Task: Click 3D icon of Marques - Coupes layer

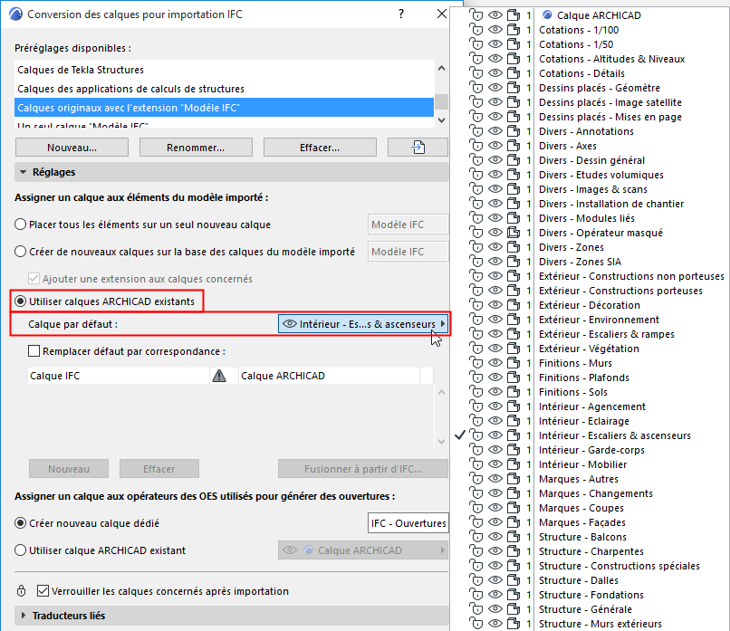Action: 513,508
